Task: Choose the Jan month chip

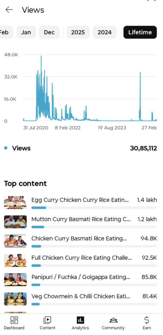Action: (26, 32)
